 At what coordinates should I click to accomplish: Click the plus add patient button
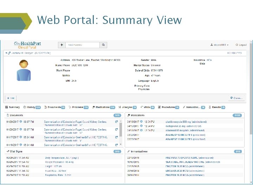tap(62, 45)
